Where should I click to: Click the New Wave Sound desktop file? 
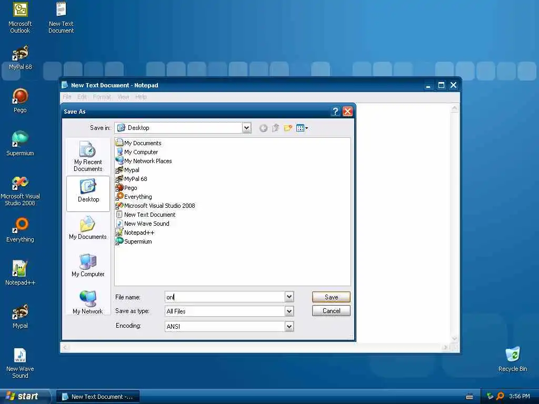click(20, 363)
